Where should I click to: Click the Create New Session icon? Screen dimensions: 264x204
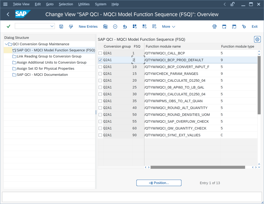pyautogui.click(x=224, y=26)
